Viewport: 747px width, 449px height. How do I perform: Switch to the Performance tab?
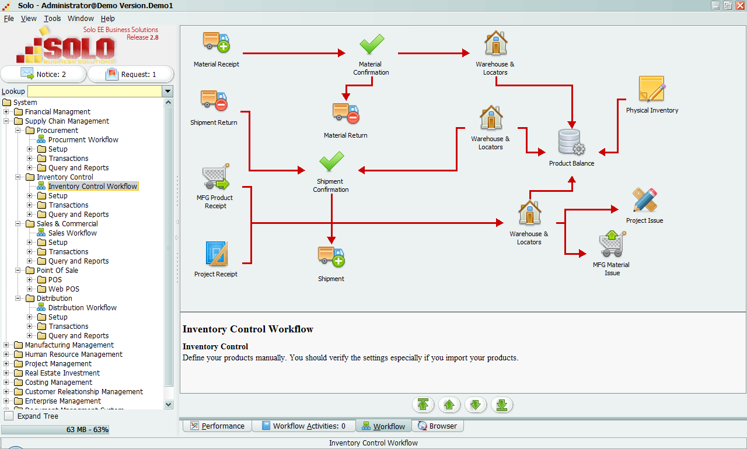point(217,426)
